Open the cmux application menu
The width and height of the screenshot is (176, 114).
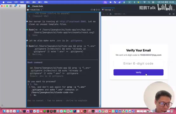9,2
